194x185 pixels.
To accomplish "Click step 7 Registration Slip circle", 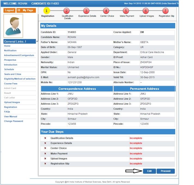I will 165,11.
